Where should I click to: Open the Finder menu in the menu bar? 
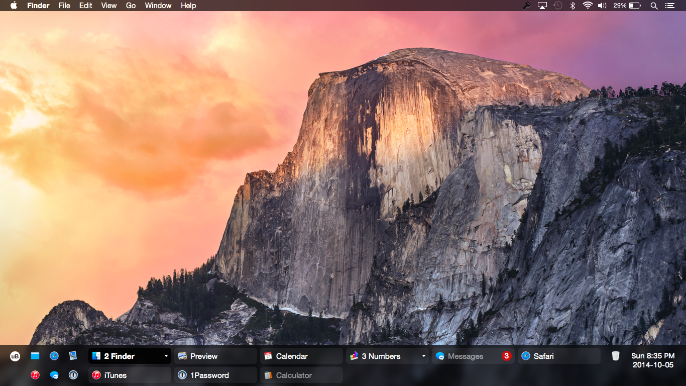38,6
